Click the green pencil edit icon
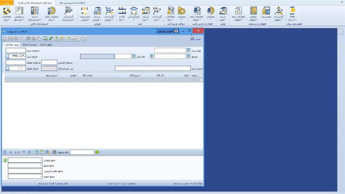 [x=51, y=39]
